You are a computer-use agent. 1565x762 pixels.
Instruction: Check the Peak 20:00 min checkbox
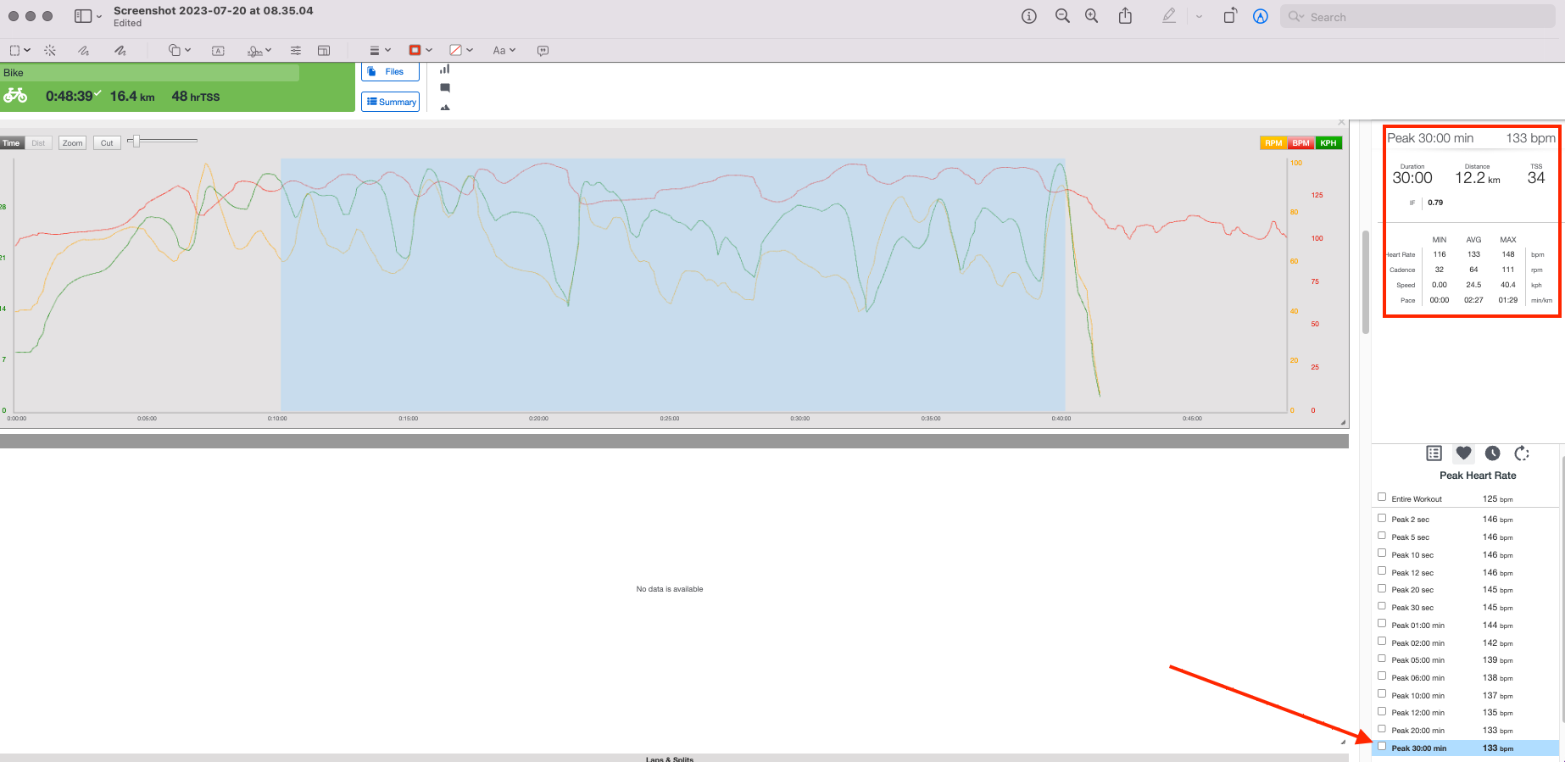(1382, 729)
